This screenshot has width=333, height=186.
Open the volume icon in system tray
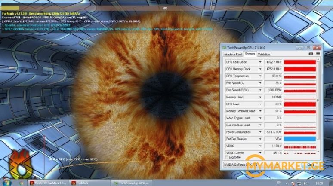(305, 183)
